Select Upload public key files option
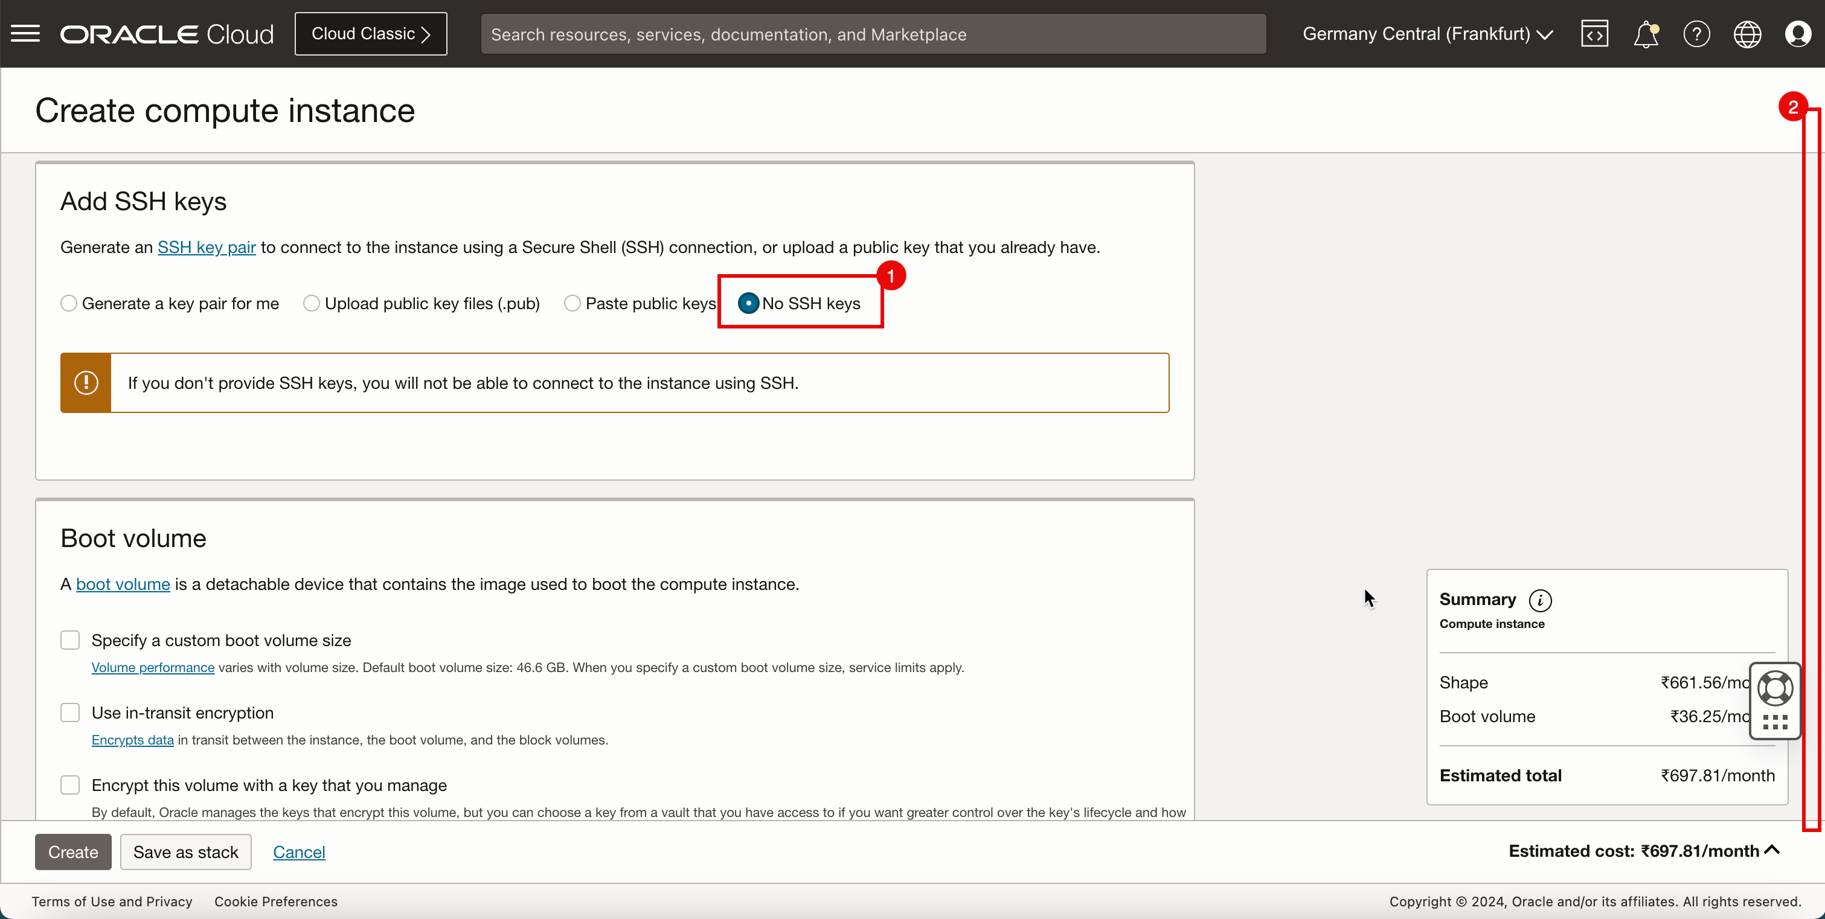 click(311, 303)
